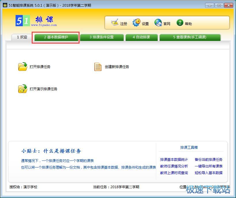Minimize the 51智能排课系统 window
This screenshot has width=236, height=198.
(209, 5)
